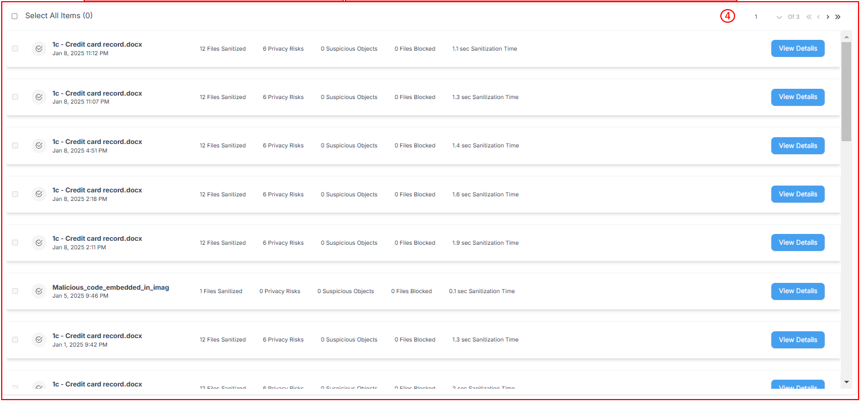Check the Malicious_code_embedded_in_imag row checkbox

(15, 291)
